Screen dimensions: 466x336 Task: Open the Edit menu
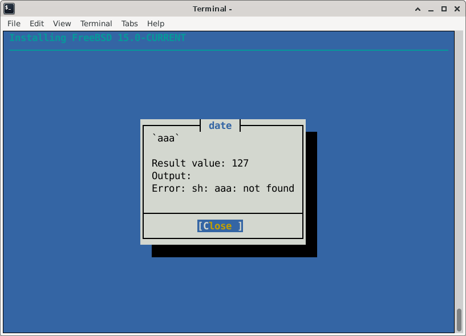(37, 23)
